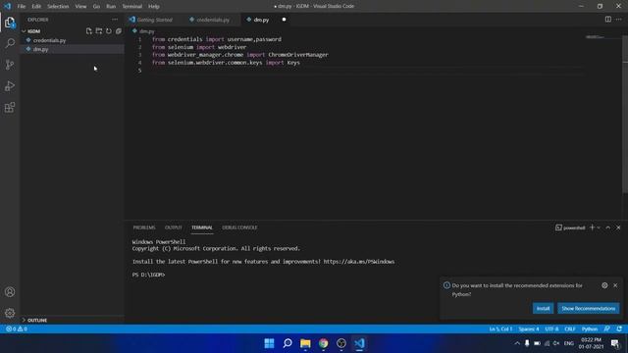Show hidden system tray icons
The width and height of the screenshot is (628, 353).
point(517,343)
